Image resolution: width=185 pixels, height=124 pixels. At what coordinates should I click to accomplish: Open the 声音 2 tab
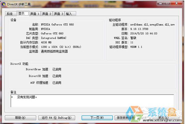pyautogui.click(x=47, y=14)
